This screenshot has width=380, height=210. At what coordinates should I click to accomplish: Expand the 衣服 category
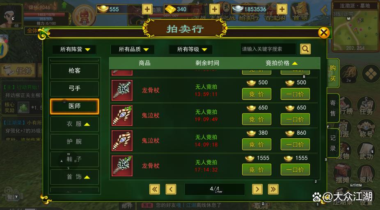(75, 124)
